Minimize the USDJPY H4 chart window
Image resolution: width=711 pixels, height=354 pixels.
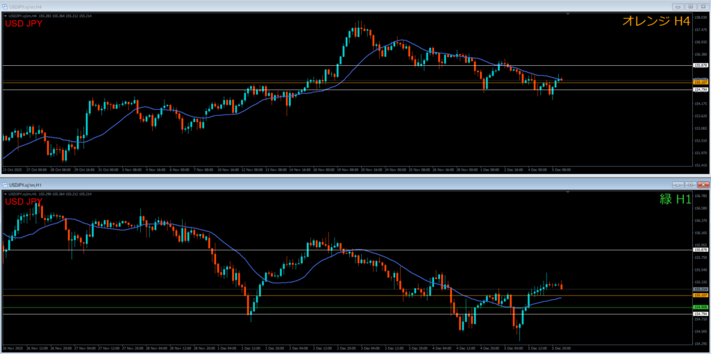click(678, 6)
